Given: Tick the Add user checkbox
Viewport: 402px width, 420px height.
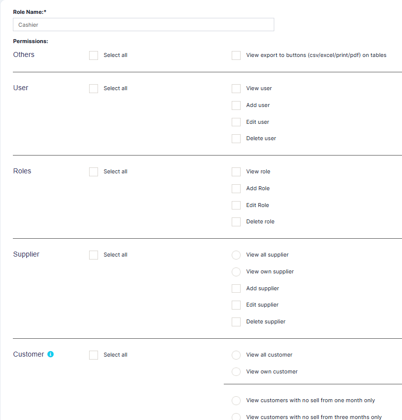Looking at the screenshot, I should [236, 105].
